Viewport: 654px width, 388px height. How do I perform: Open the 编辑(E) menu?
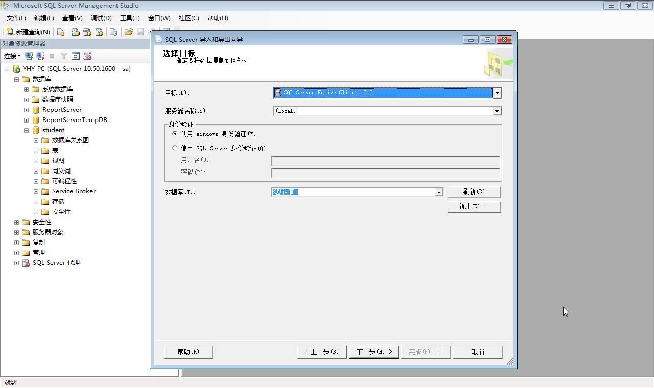click(x=44, y=18)
